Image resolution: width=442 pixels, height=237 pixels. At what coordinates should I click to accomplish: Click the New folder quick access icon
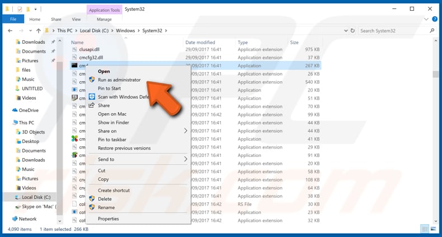[28, 10]
